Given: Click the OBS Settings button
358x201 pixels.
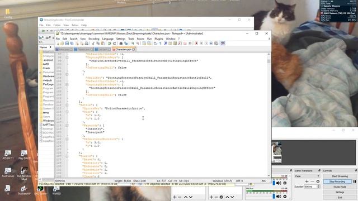Looking at the screenshot, I should point(340,192).
